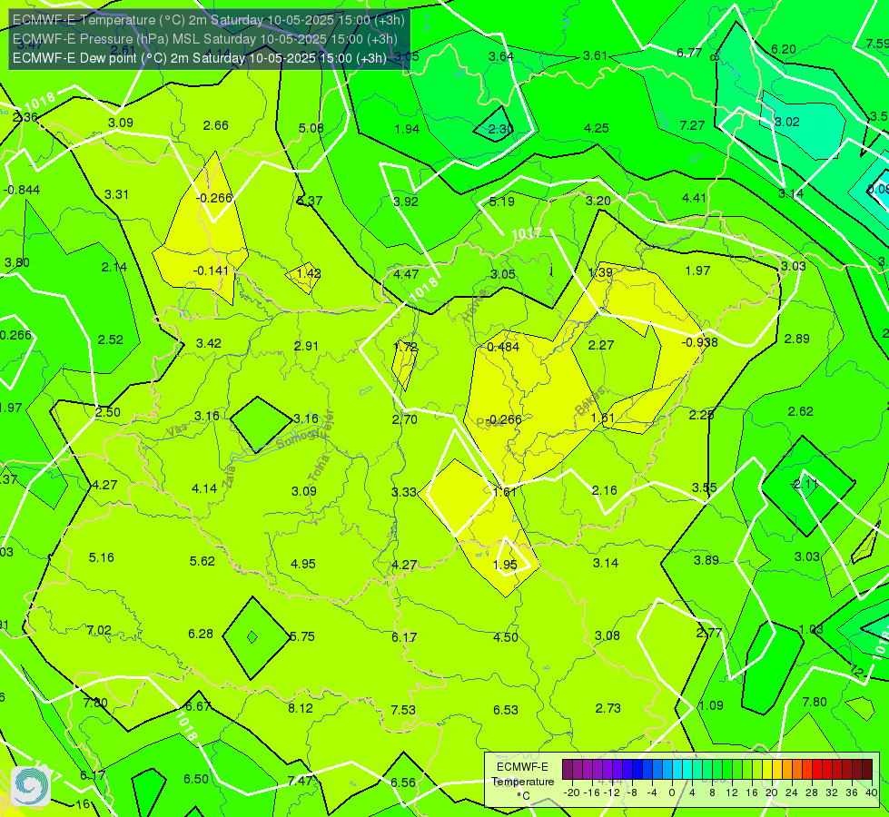
Task: Click the dew point value 2.52
Action: click(x=111, y=340)
